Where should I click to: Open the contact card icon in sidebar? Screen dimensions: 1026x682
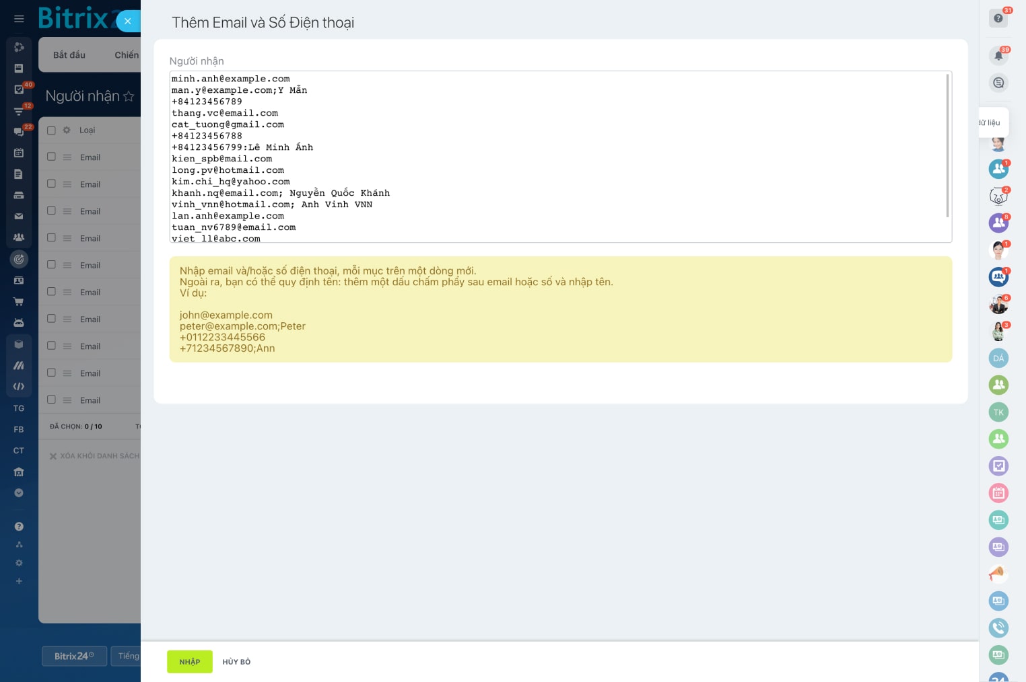(19, 280)
